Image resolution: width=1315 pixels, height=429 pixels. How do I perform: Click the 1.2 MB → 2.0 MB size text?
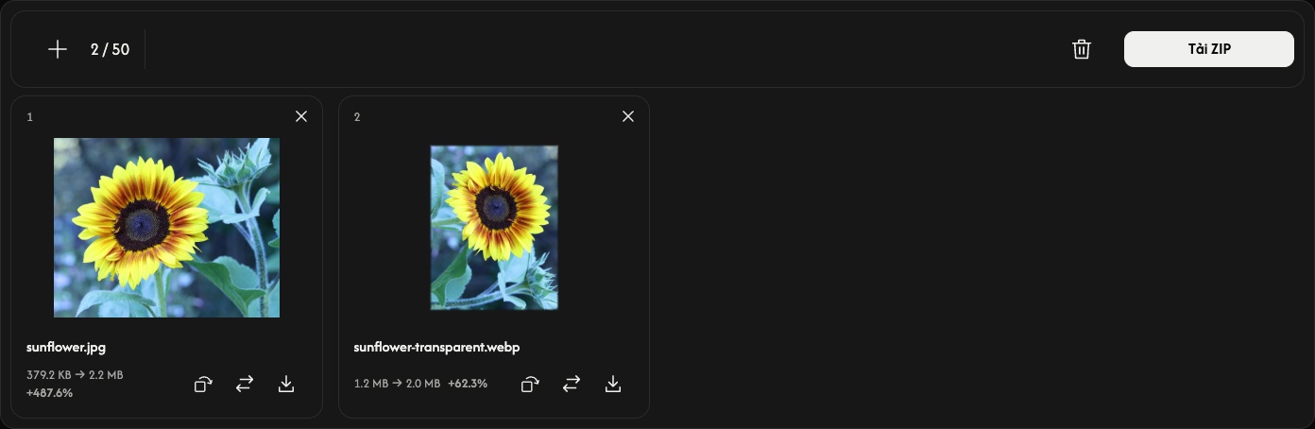397,384
